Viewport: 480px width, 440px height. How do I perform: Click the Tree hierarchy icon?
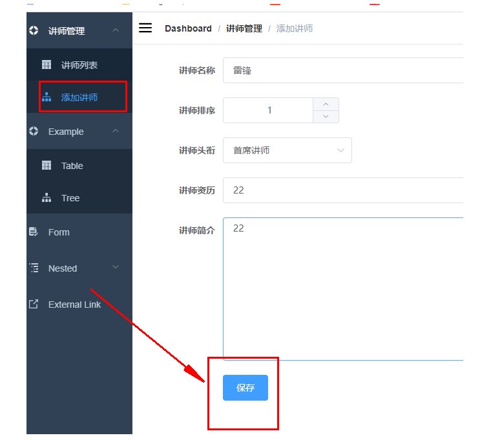[x=47, y=197]
